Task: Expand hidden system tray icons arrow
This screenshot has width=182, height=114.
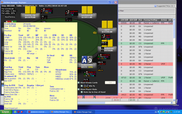Action: [x=158, y=112]
